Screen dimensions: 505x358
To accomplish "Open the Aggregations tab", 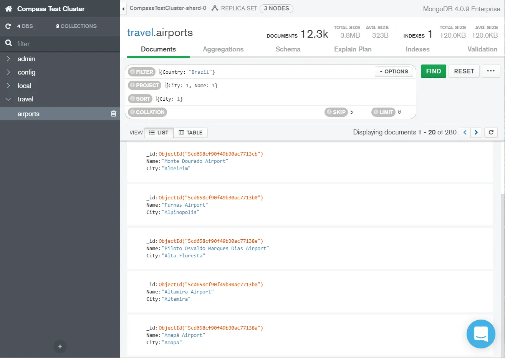I will pyautogui.click(x=223, y=49).
